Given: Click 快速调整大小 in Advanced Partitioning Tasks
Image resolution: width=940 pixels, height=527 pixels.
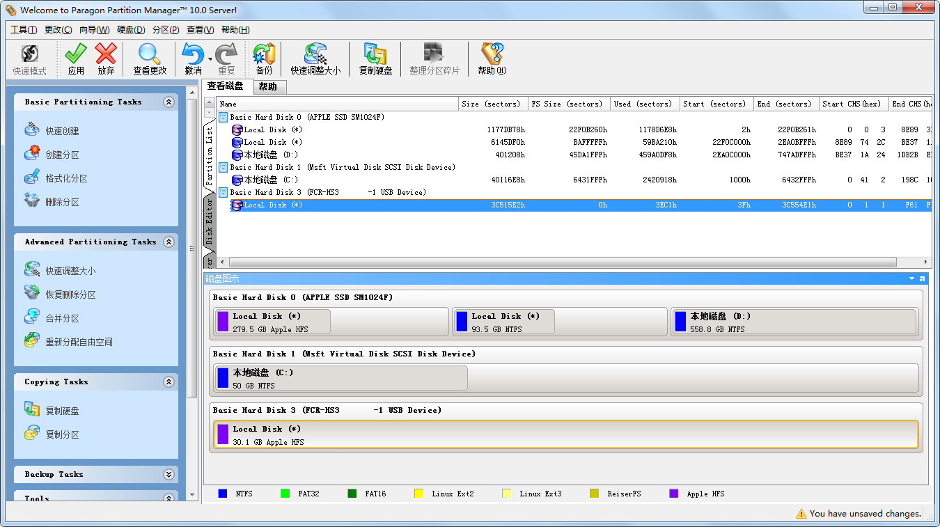Looking at the screenshot, I should pyautogui.click(x=70, y=271).
